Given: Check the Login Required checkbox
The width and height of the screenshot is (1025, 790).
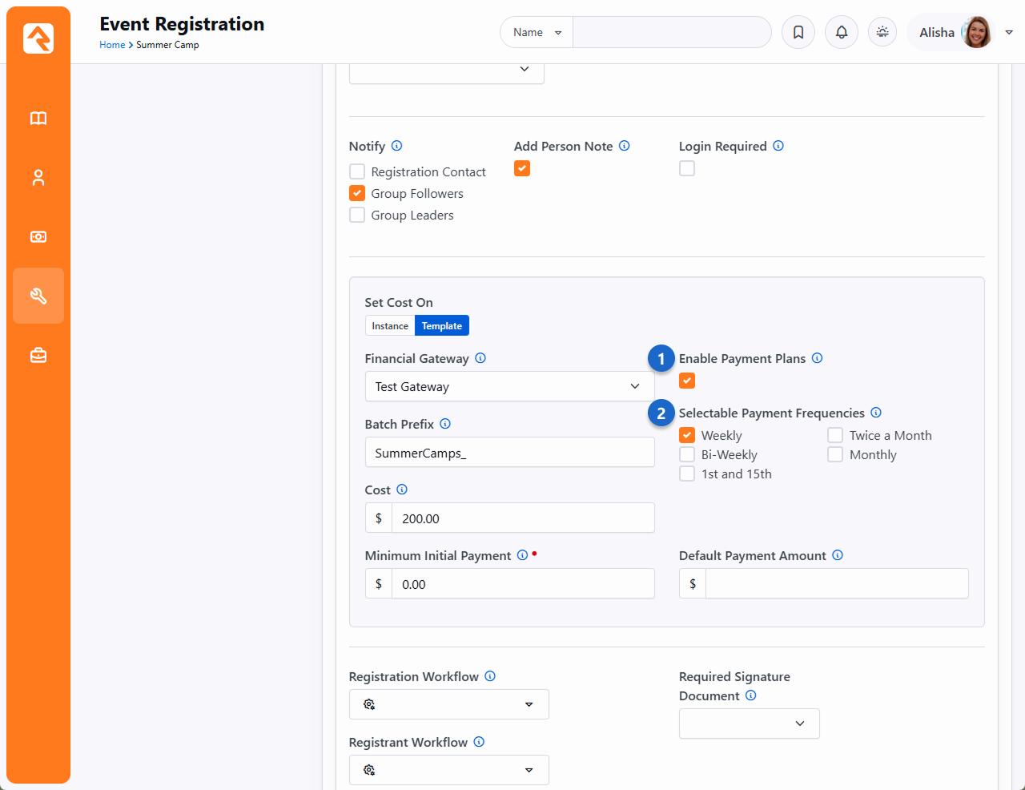Looking at the screenshot, I should pyautogui.click(x=687, y=168).
